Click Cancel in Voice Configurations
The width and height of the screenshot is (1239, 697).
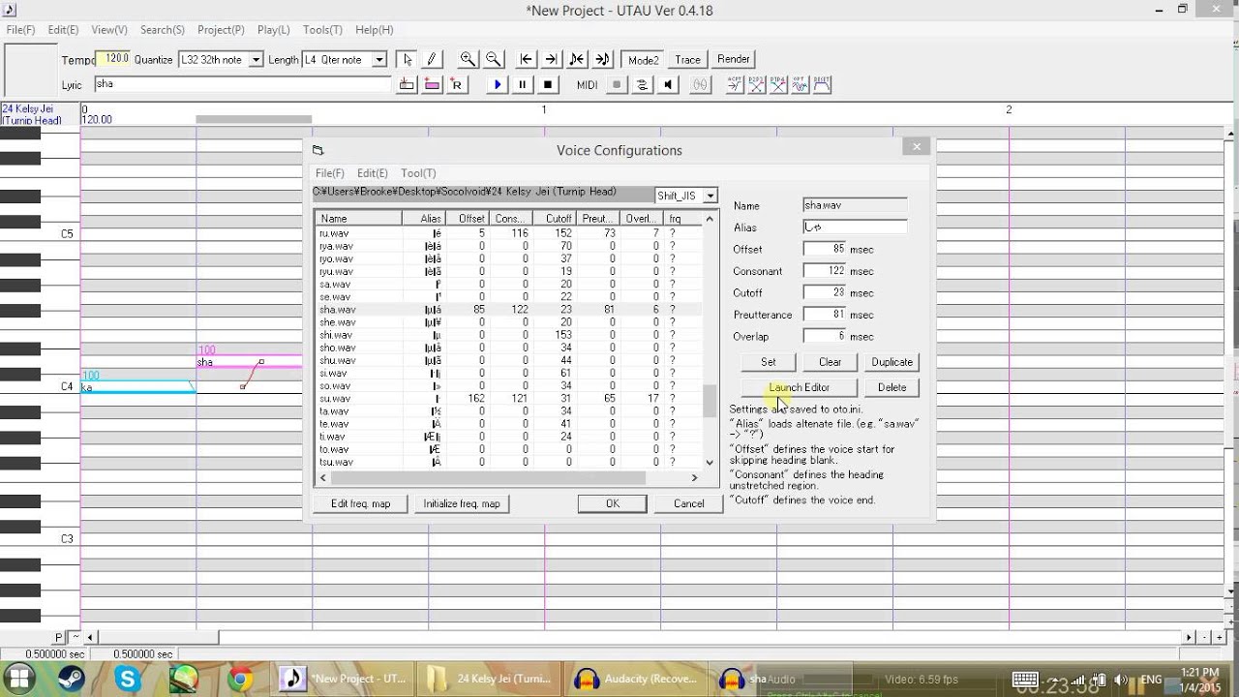[689, 503]
